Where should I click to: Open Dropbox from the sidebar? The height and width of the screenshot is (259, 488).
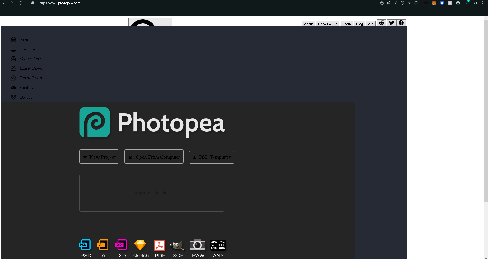27,97
